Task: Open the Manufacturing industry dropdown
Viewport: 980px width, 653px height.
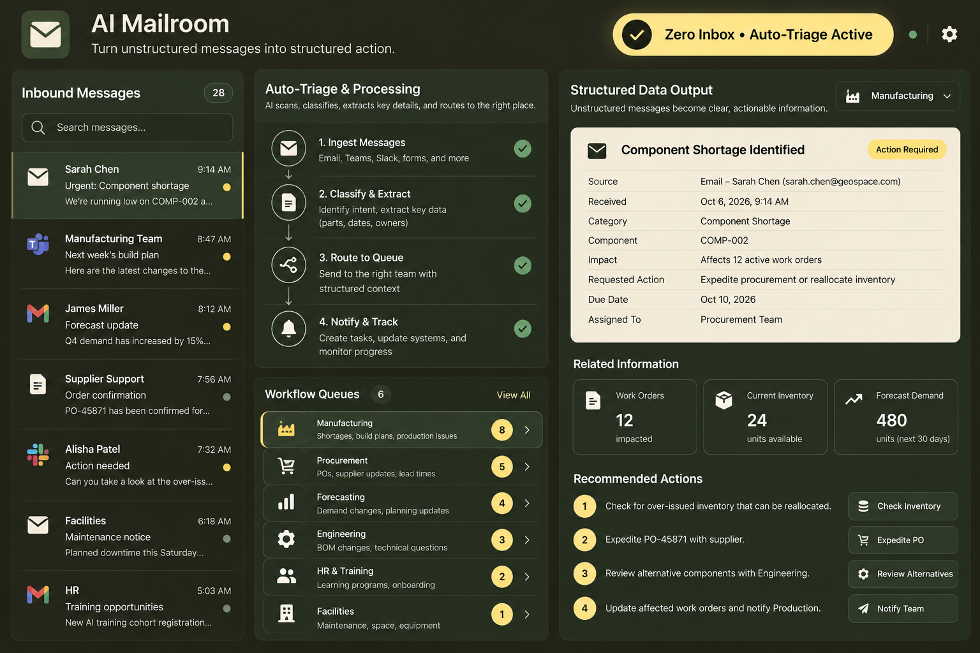Action: [898, 96]
